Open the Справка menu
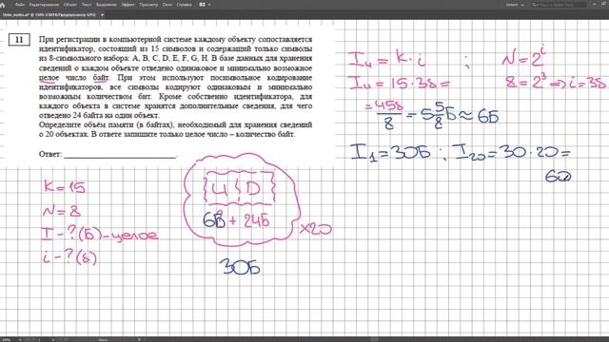 point(184,5)
